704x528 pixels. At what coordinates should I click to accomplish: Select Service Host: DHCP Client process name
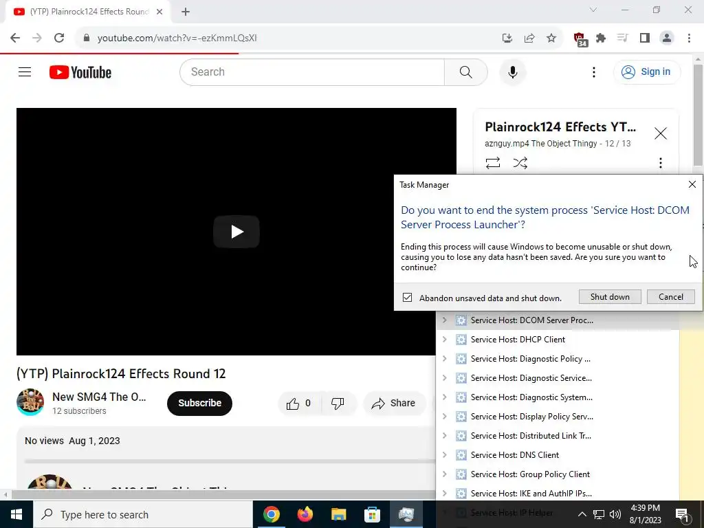coord(518,340)
